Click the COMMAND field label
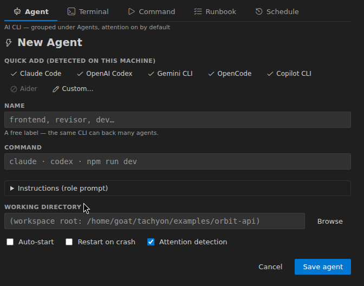The width and height of the screenshot is (364, 286). pos(23,147)
